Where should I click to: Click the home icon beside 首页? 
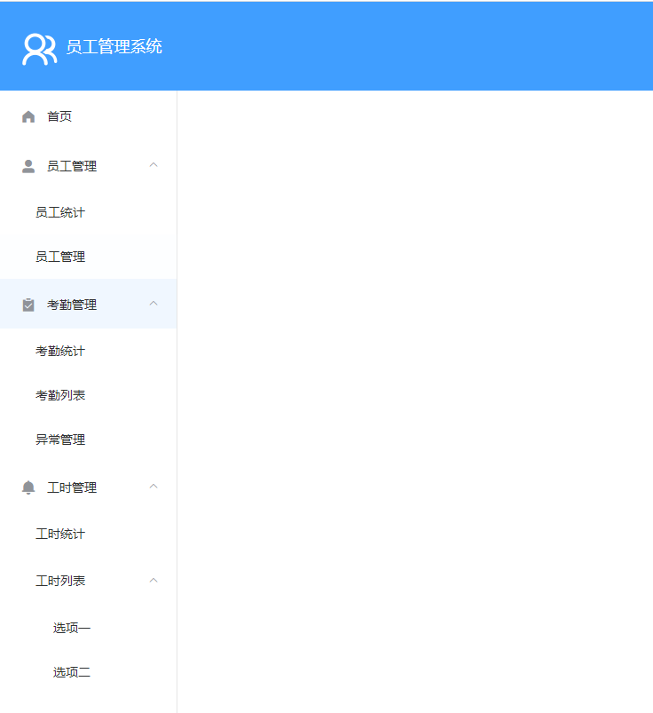click(x=28, y=117)
